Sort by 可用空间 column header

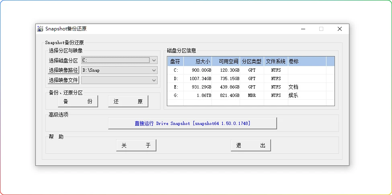coord(226,61)
